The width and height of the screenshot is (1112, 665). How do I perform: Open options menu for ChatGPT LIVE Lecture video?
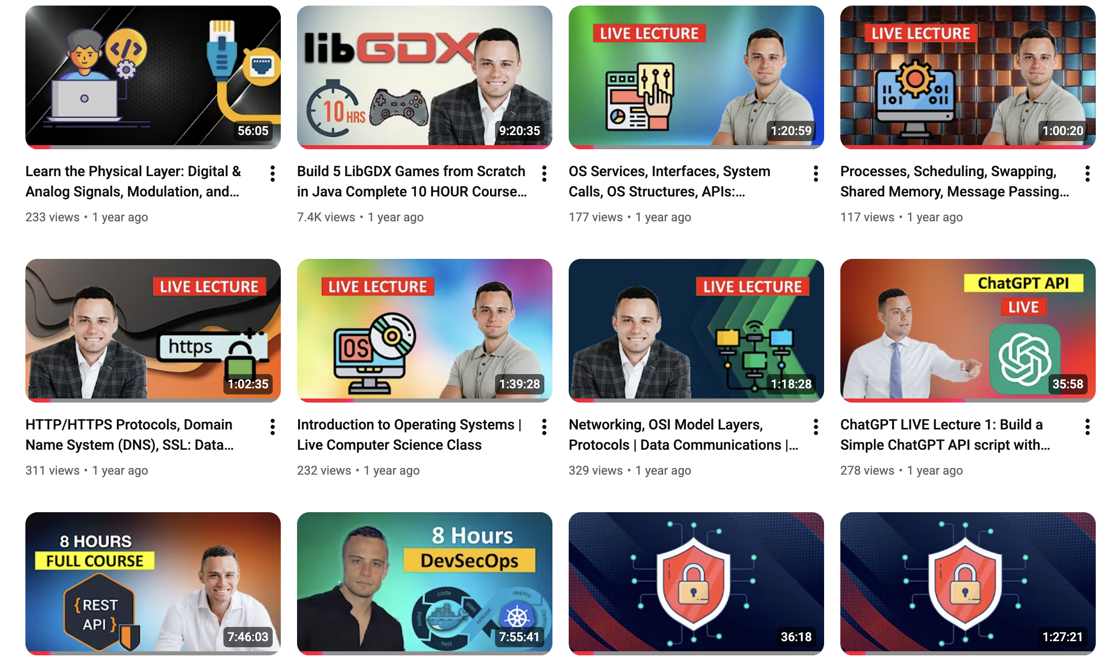pos(1088,427)
